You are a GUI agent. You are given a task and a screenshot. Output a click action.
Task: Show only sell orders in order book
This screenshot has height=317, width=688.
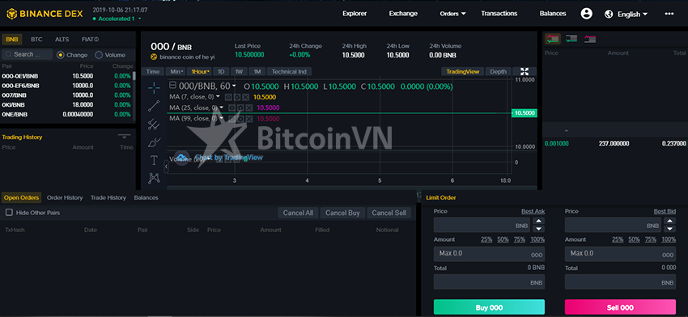[590, 39]
